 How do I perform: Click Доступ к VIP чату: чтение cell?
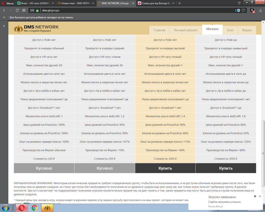pos(105,57)
